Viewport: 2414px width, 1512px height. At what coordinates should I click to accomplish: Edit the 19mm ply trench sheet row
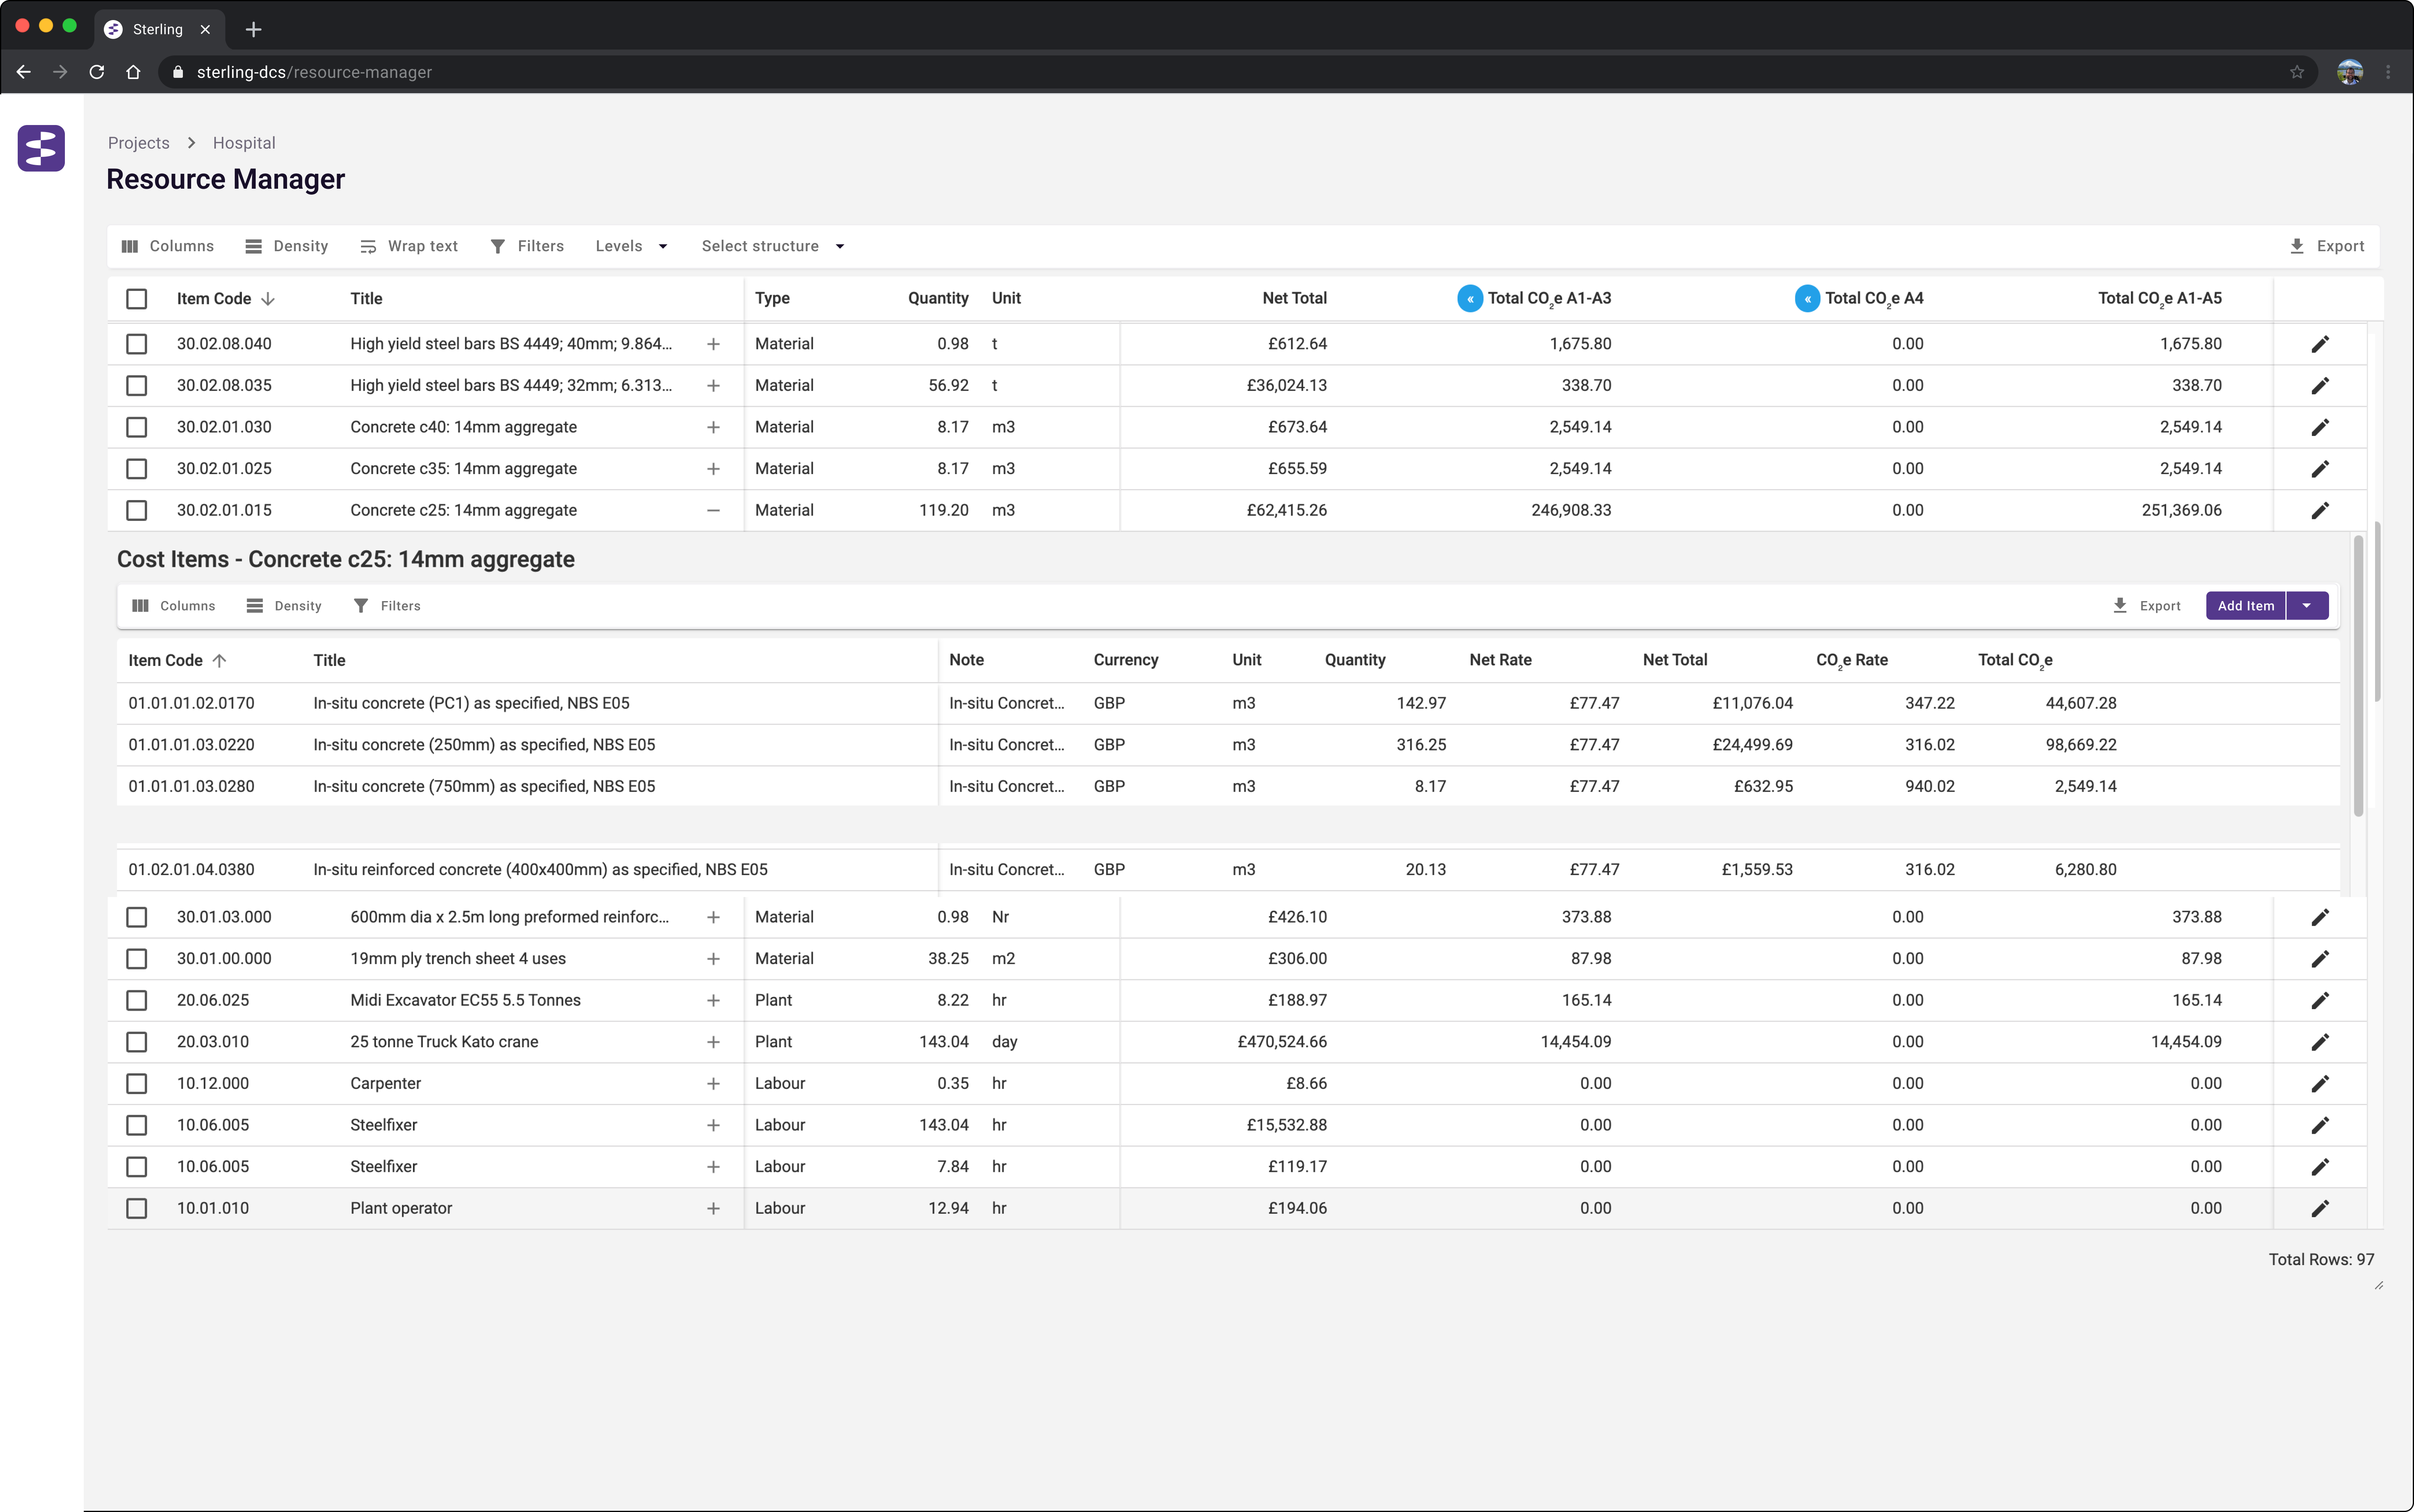pos(2320,959)
